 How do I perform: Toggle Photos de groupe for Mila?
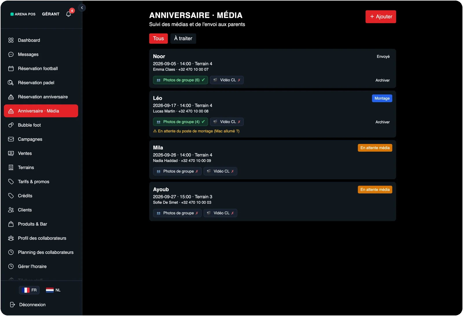(177, 171)
